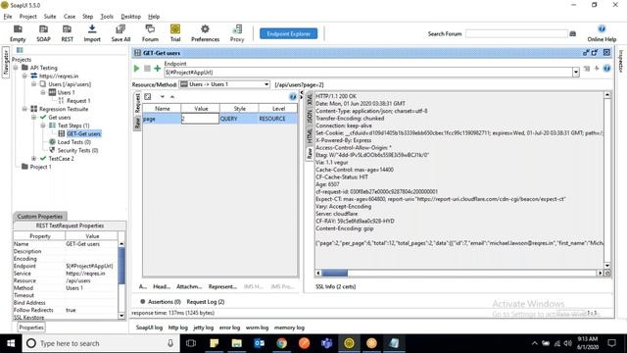Select Load Tests (0) tree item
Image resolution: width=627 pixels, height=353 pixels.
click(x=74, y=142)
